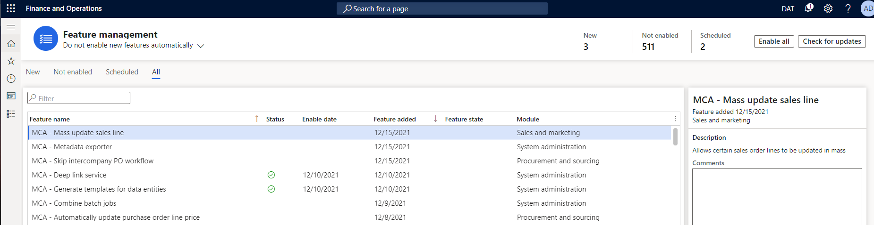Click the Status column header
The width and height of the screenshot is (874, 225).
(x=275, y=119)
